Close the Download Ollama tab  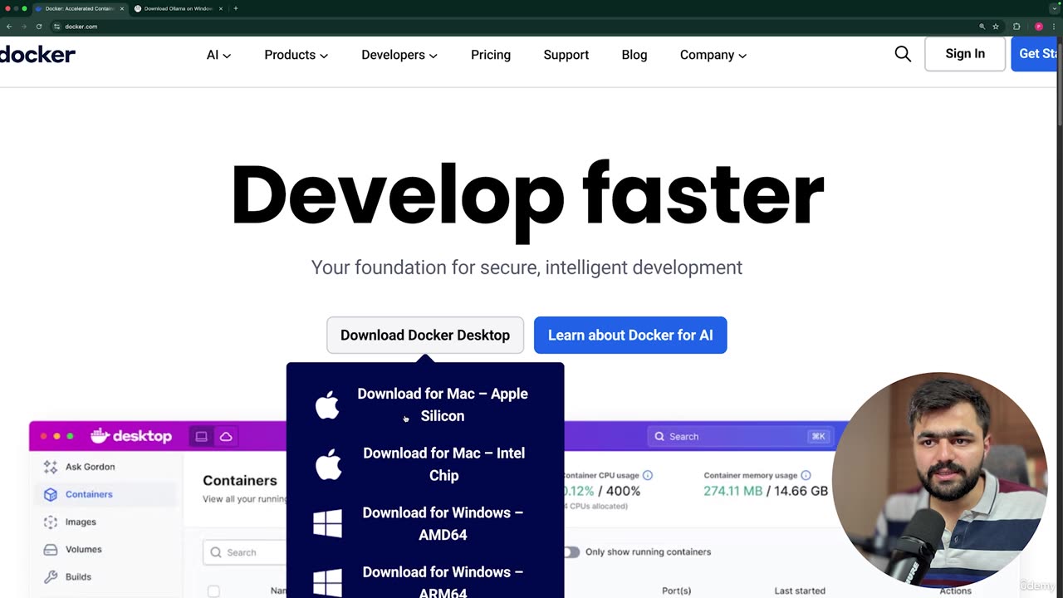[x=220, y=8]
